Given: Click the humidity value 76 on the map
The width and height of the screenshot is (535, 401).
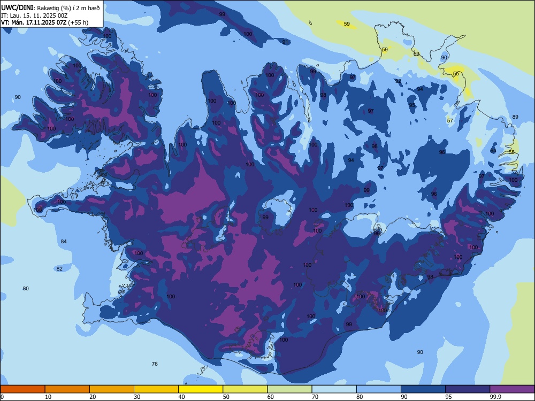Looking at the screenshot, I should (155, 364).
